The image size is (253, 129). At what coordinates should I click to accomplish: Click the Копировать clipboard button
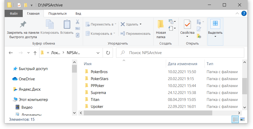tap(50, 27)
